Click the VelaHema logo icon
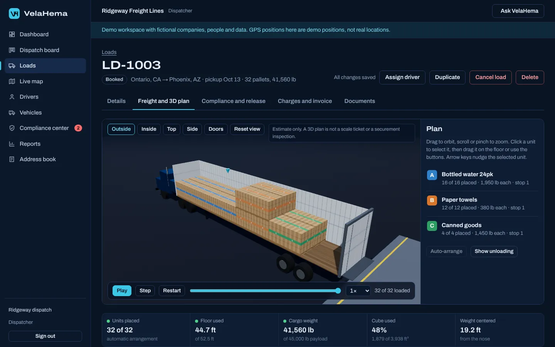 pos(14,13)
